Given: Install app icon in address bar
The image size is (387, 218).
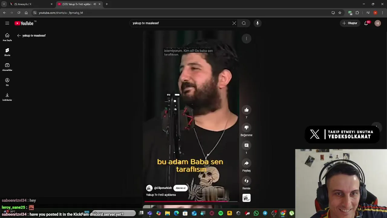Looking at the screenshot, I should click(333, 13).
